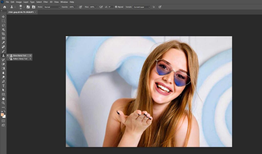Open the Edit menu

(12, 2)
